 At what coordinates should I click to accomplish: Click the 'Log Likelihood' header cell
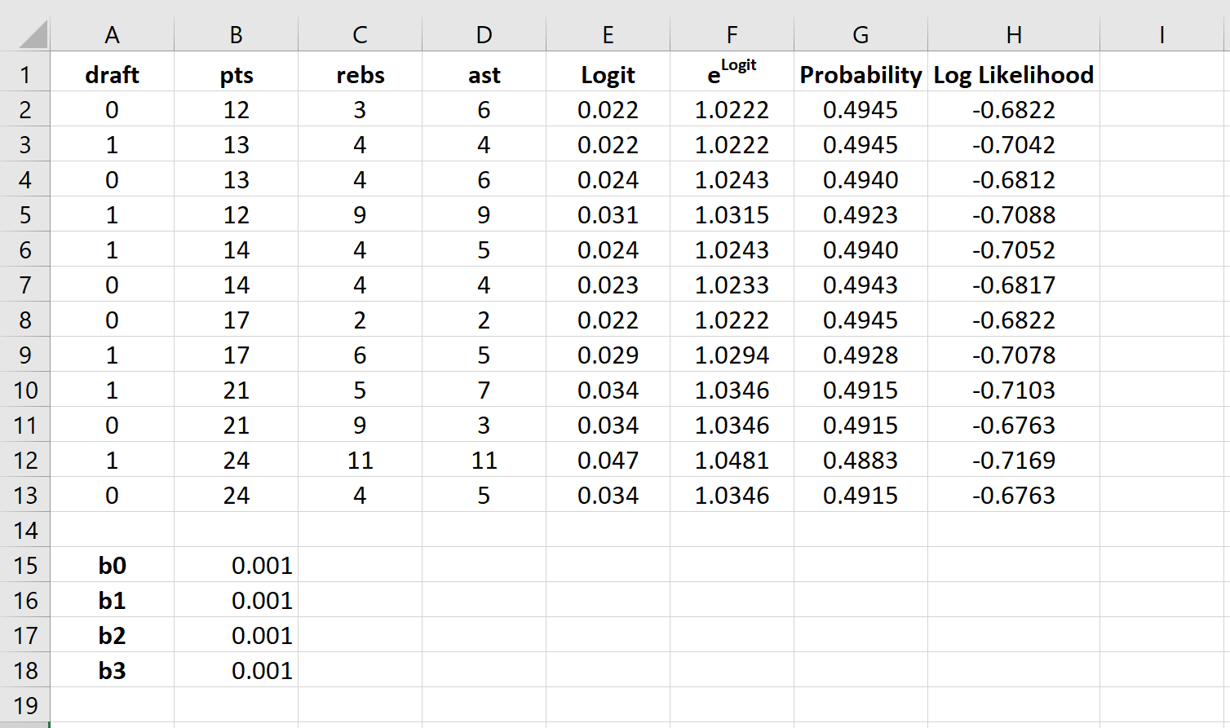click(x=1013, y=75)
